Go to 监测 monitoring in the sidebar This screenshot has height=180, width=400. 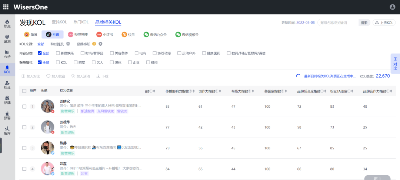[7, 39]
